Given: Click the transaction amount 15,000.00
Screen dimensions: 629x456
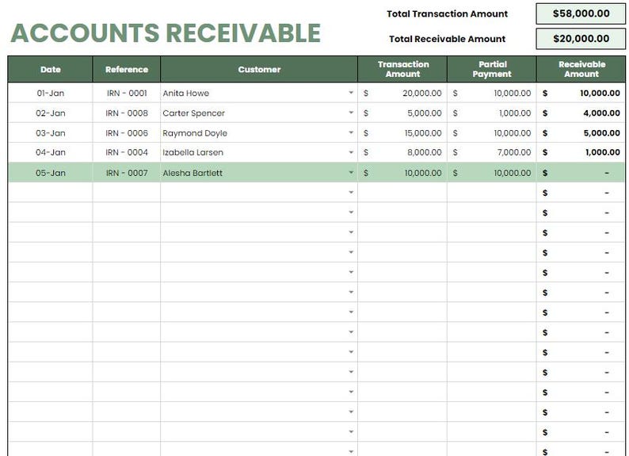Looking at the screenshot, I should click(x=402, y=133).
